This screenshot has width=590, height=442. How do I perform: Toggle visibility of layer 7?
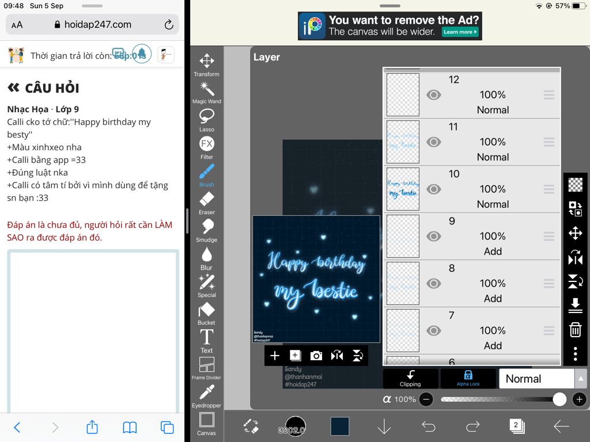pos(434,331)
